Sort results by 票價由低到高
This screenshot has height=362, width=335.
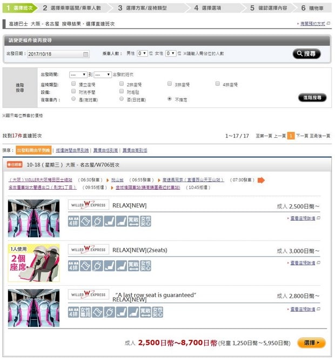(x=106, y=151)
